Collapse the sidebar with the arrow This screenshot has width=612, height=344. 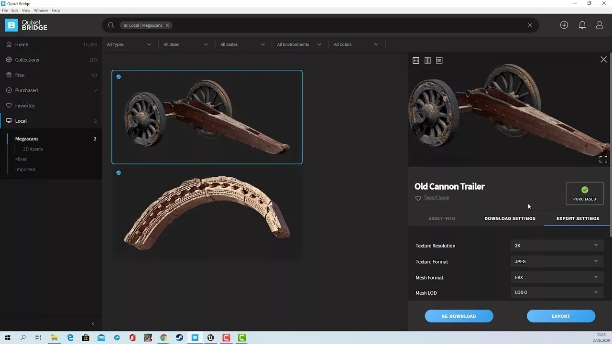pyautogui.click(x=93, y=323)
